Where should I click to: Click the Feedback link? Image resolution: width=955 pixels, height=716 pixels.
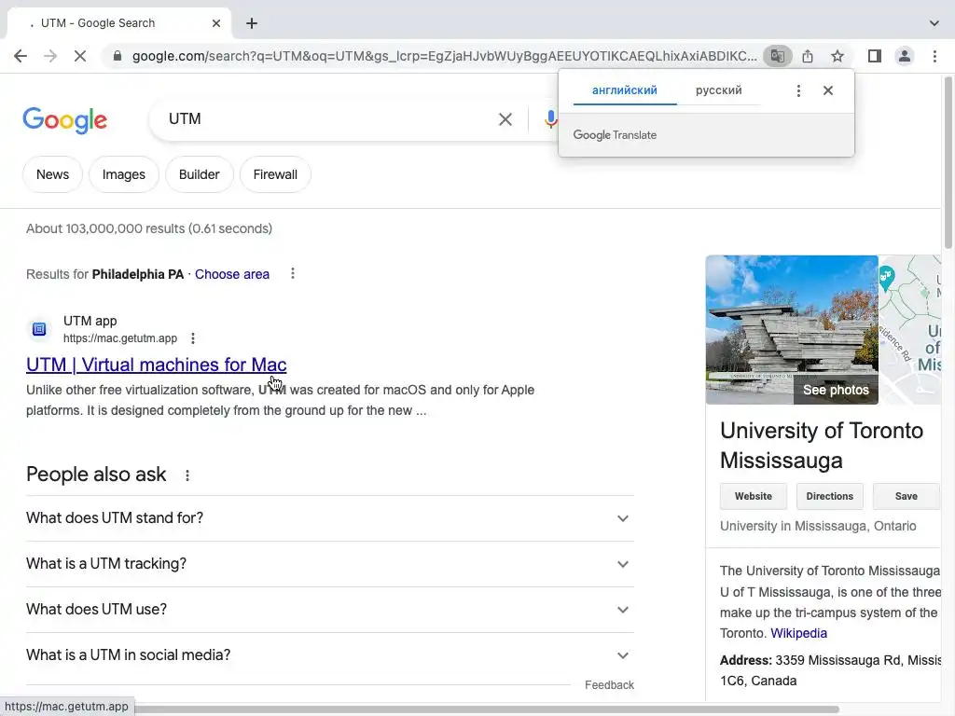coord(609,685)
